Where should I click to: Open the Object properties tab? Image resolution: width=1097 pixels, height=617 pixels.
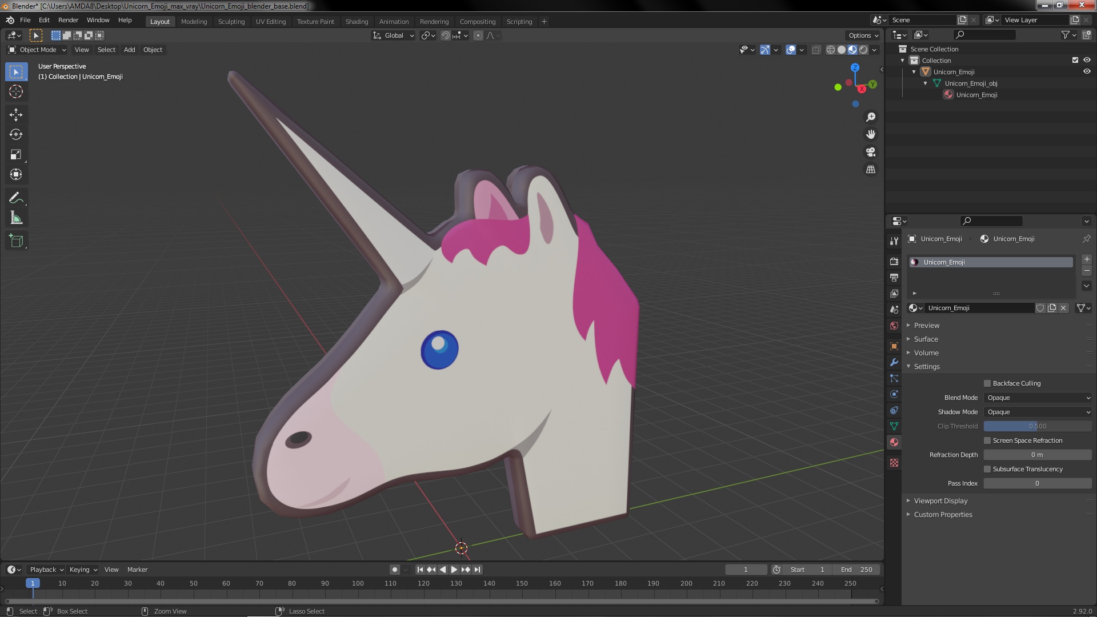[894, 346]
